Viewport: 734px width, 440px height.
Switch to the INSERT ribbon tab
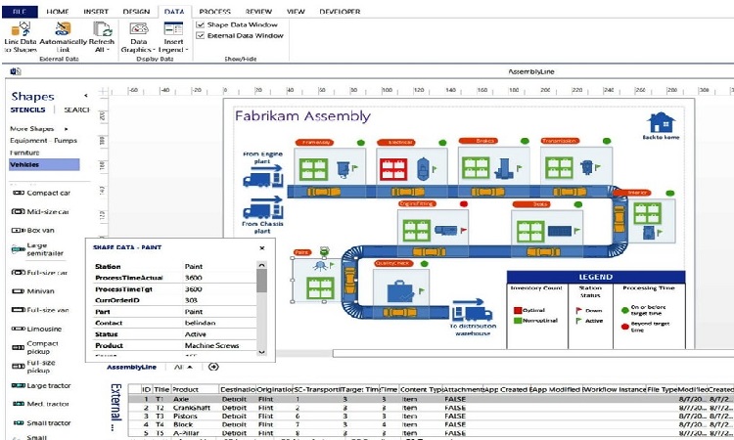point(96,12)
